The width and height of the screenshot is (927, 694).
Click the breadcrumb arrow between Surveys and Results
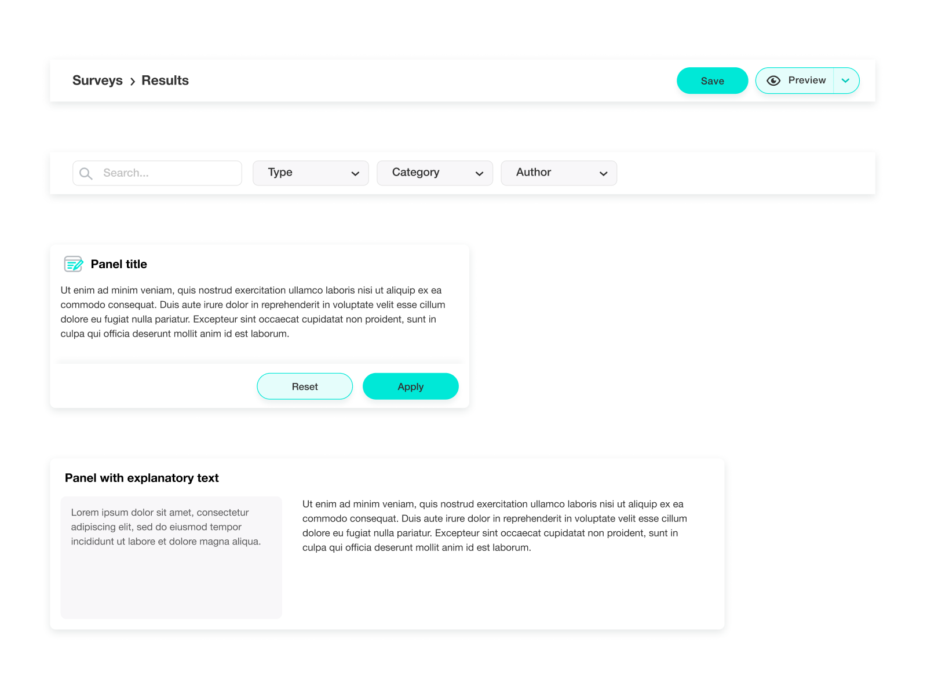[133, 81]
